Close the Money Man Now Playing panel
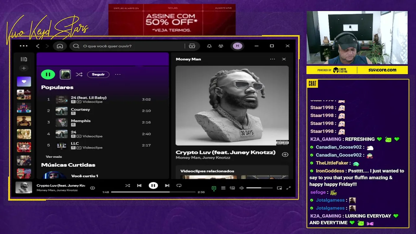416x234 pixels. [x=284, y=59]
